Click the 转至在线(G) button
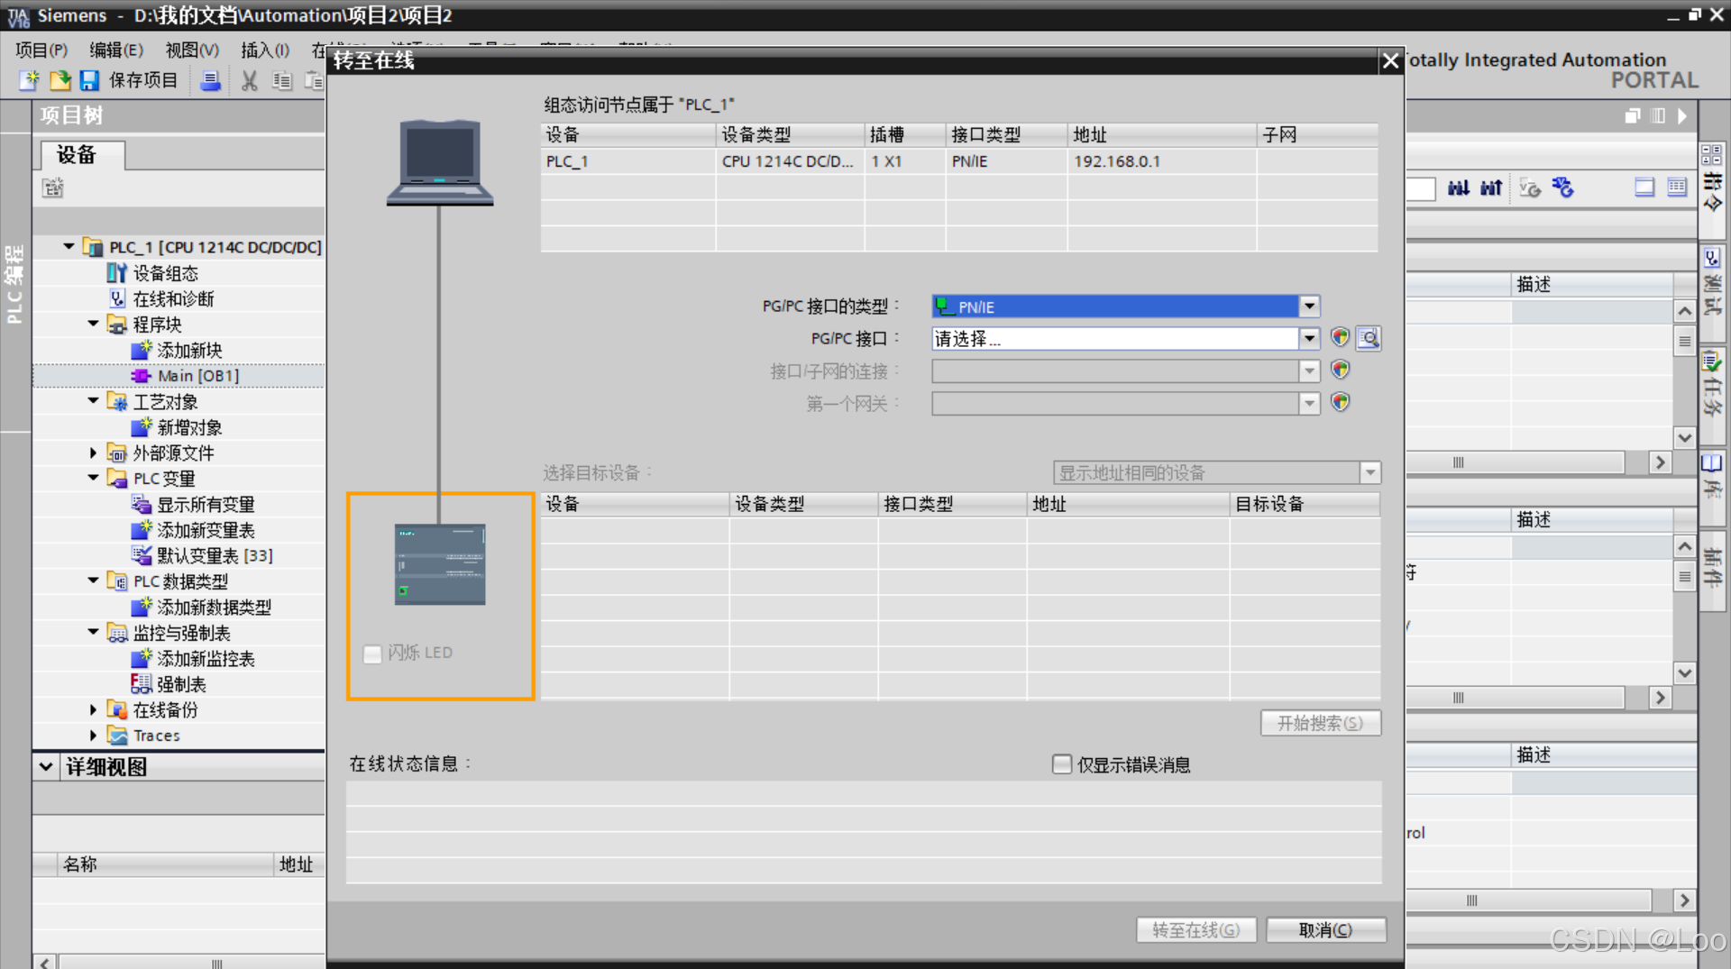 [x=1196, y=929]
